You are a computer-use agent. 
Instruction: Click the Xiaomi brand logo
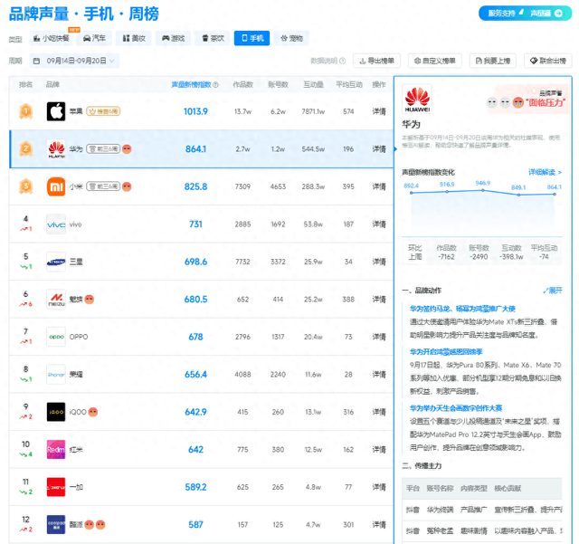56,186
